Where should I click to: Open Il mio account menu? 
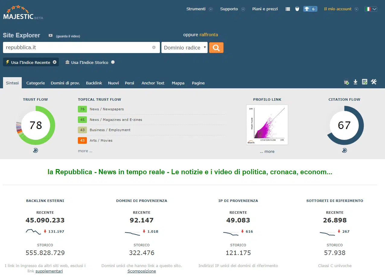tap(338, 9)
